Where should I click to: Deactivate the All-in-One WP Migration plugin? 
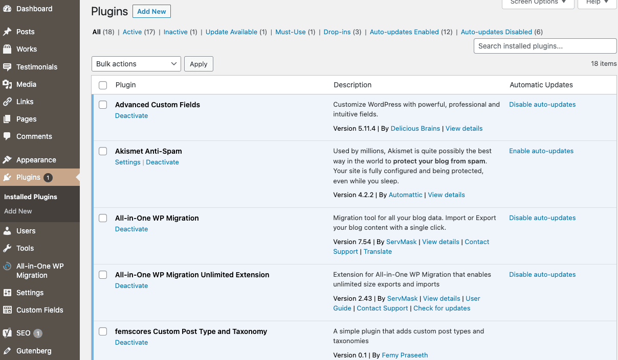coord(131,229)
